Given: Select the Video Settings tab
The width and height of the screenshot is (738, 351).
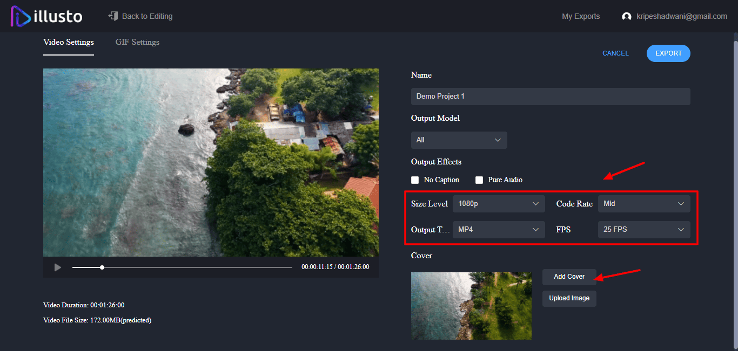Looking at the screenshot, I should 69,42.
